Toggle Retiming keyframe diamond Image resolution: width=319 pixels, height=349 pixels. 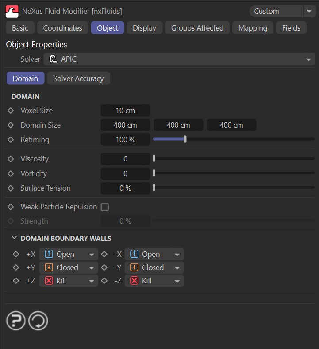tap(11, 140)
